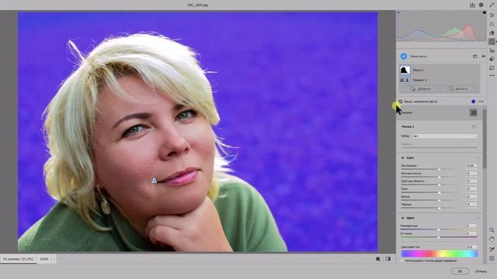Click the blue Create New Mask button

(x=404, y=57)
